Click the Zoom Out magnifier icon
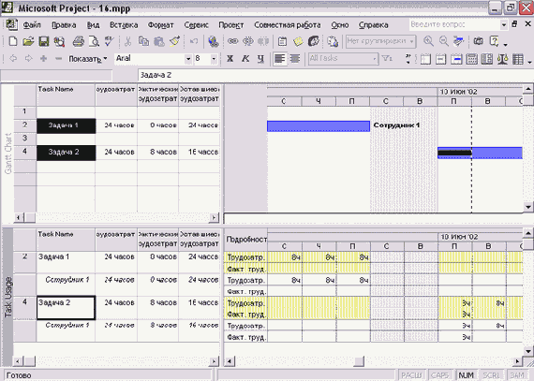This screenshot has width=534, height=381. click(444, 41)
